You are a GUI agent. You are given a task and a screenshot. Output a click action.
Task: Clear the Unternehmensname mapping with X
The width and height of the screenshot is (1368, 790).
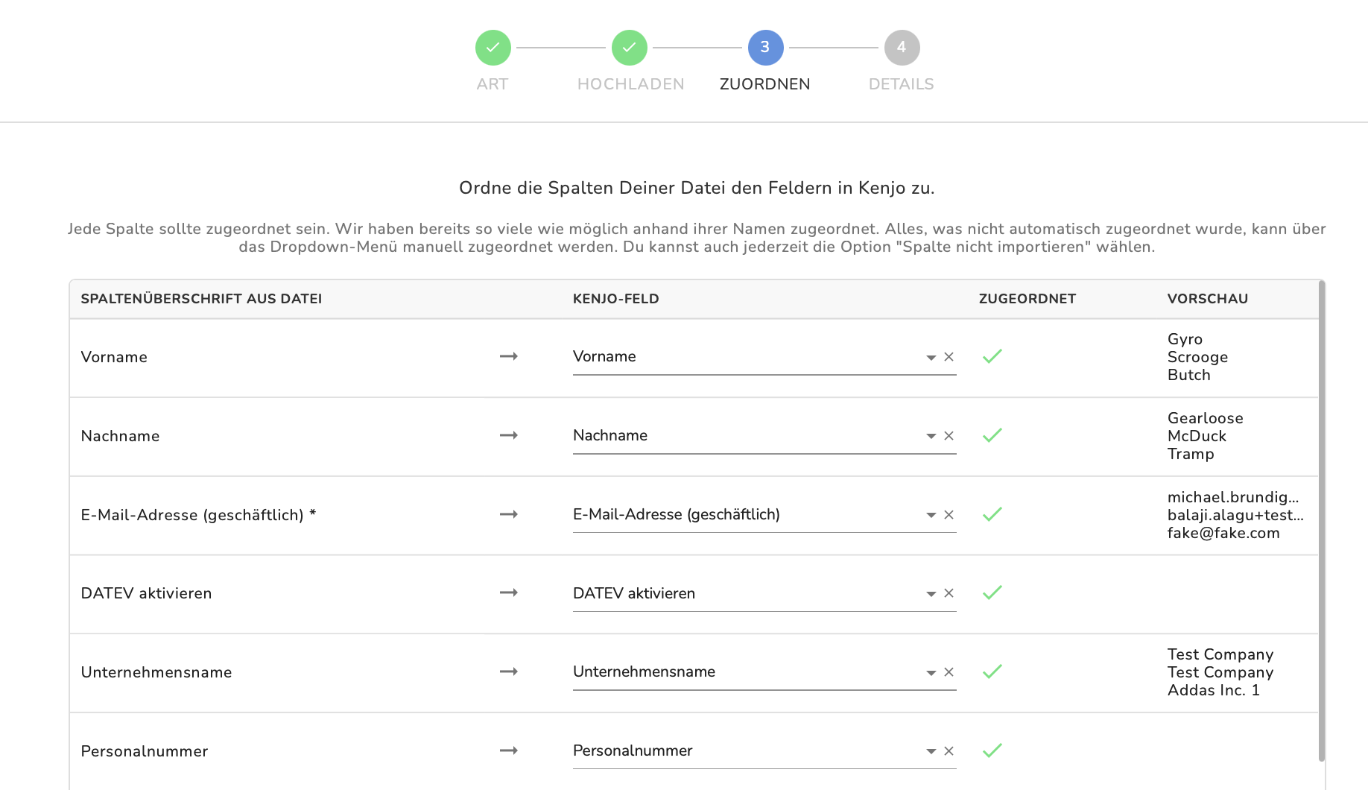pos(949,672)
